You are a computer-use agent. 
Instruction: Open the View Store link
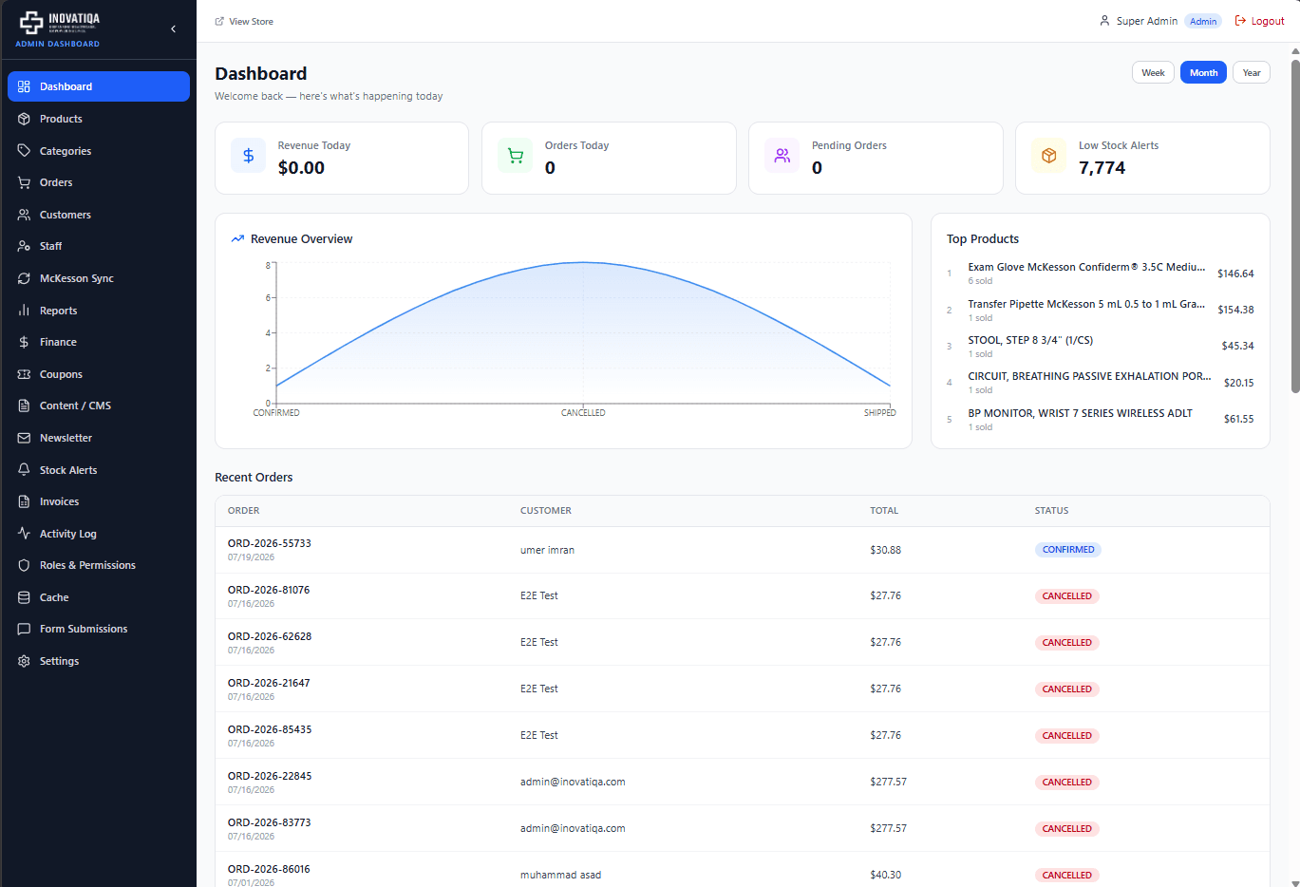[x=244, y=21]
